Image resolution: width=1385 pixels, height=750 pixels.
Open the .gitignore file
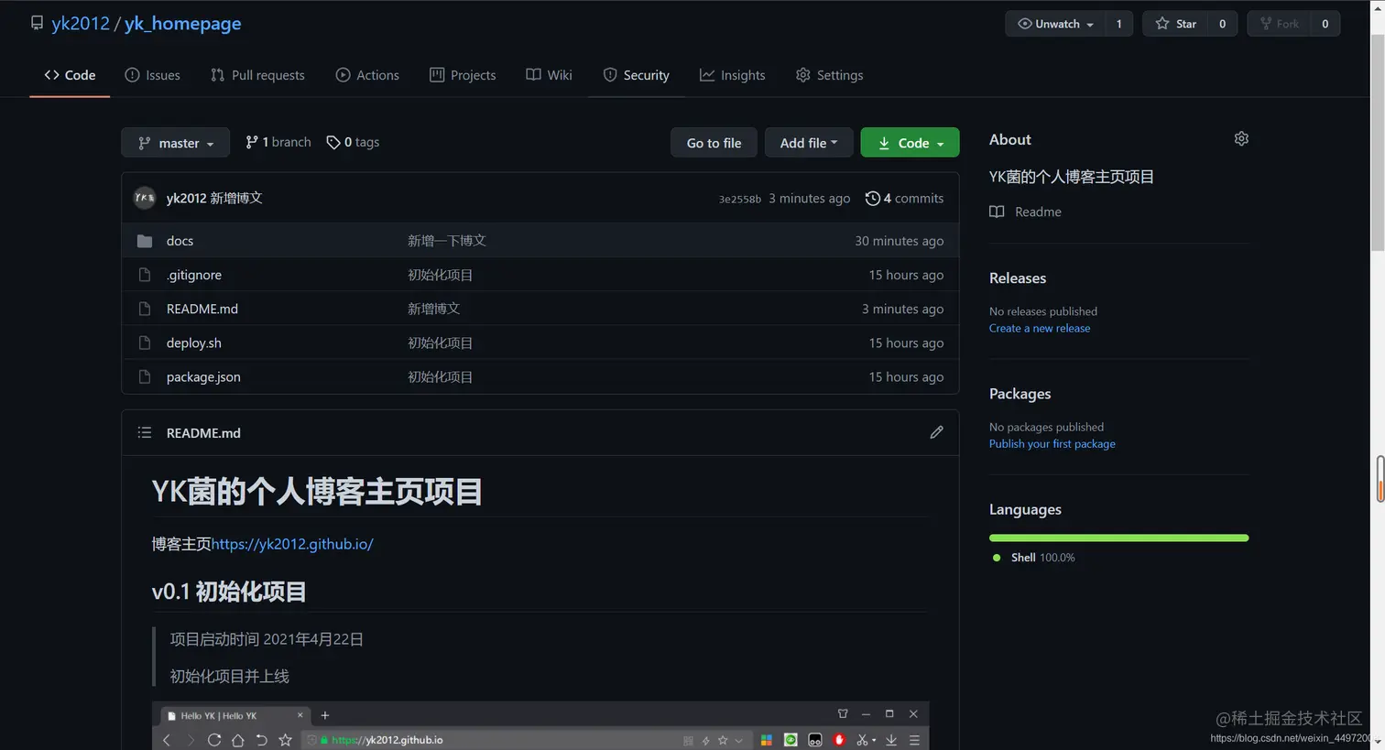pyautogui.click(x=194, y=275)
